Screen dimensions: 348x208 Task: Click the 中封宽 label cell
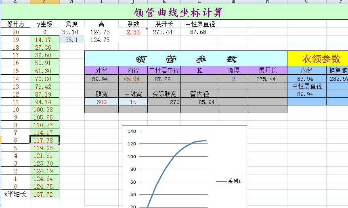(x=133, y=94)
